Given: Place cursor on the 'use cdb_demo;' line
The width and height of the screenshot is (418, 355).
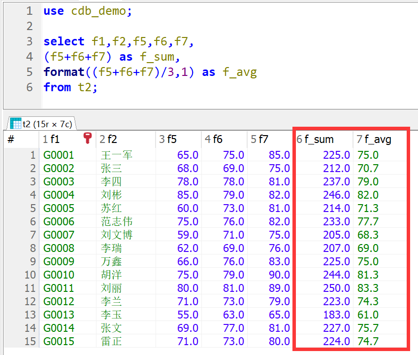Looking at the screenshot, I should tap(88, 11).
